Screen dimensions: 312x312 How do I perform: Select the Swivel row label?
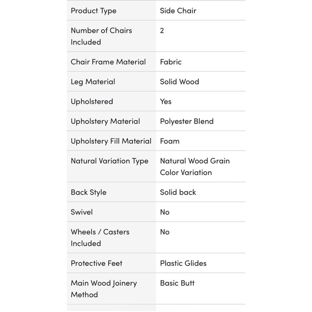click(82, 212)
